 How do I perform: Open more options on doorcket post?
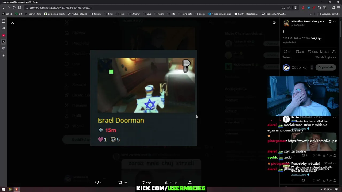[x=335, y=21]
